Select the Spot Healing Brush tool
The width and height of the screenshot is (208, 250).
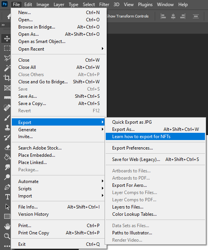pos(7,108)
